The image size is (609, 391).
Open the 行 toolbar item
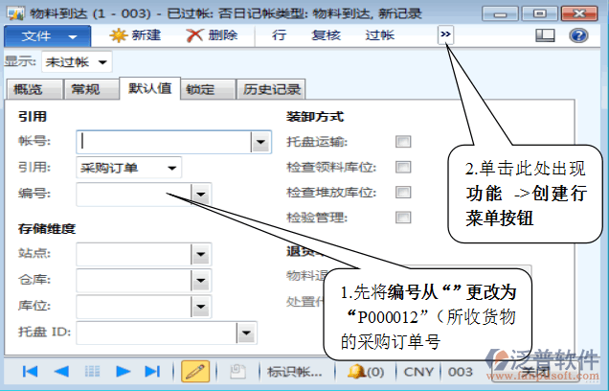coord(279,35)
